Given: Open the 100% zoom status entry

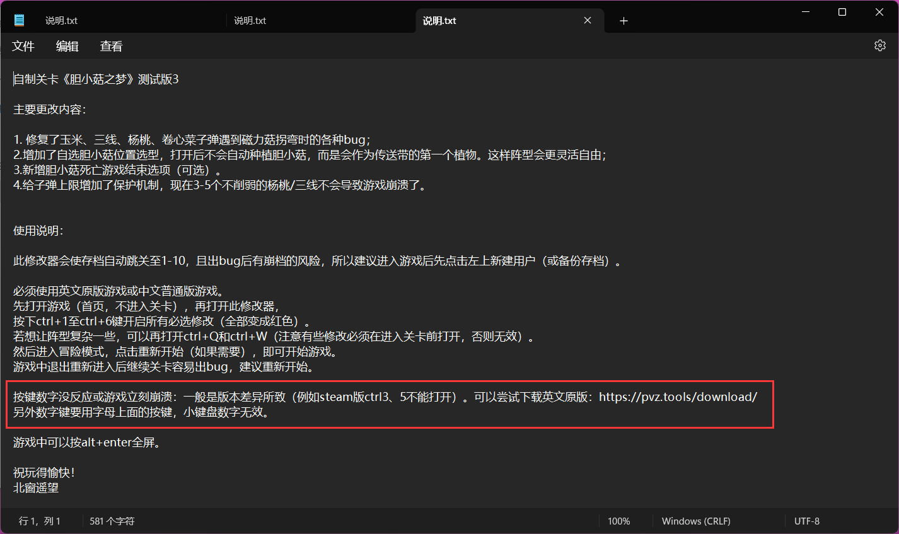Looking at the screenshot, I should 619,521.
